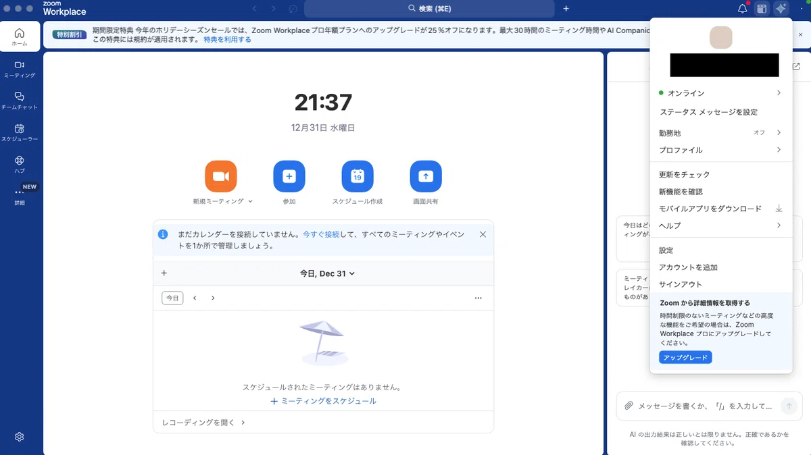Click the 特別割引 badge
Image resolution: width=811 pixels, height=455 pixels.
(68, 34)
